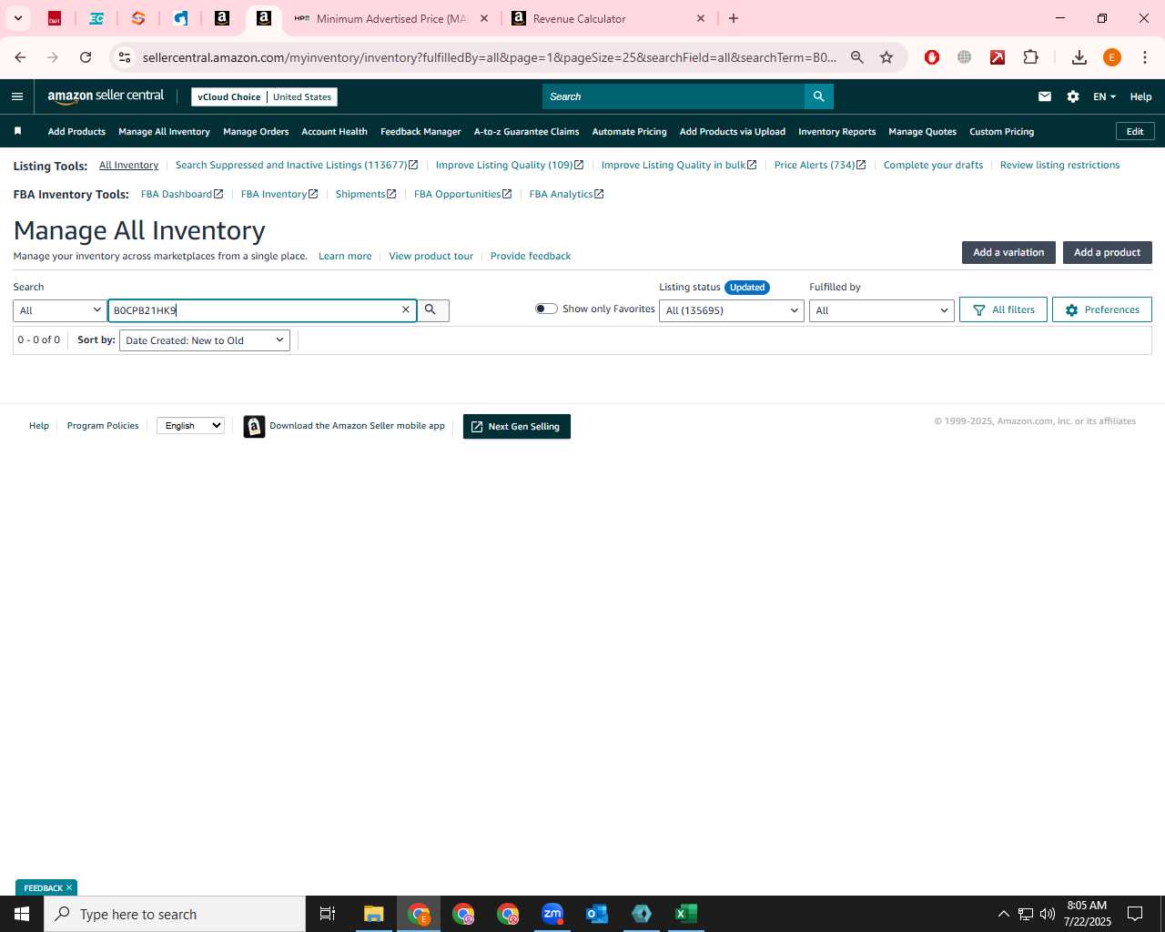This screenshot has width=1165, height=932.
Task: Open the mail messages icon
Action: pos(1045,96)
